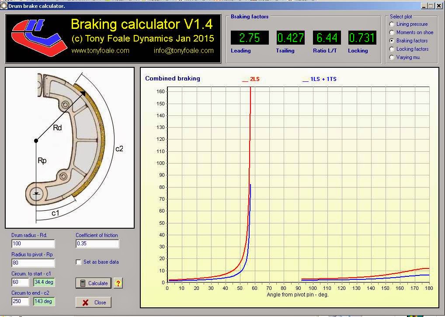Click the Combined braking chart title
Image resolution: width=445 pixels, height=317 pixels.
173,78
